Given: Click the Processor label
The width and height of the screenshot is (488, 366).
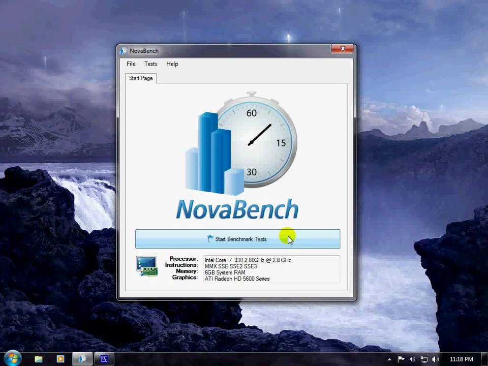Looking at the screenshot, I should click(x=184, y=259).
